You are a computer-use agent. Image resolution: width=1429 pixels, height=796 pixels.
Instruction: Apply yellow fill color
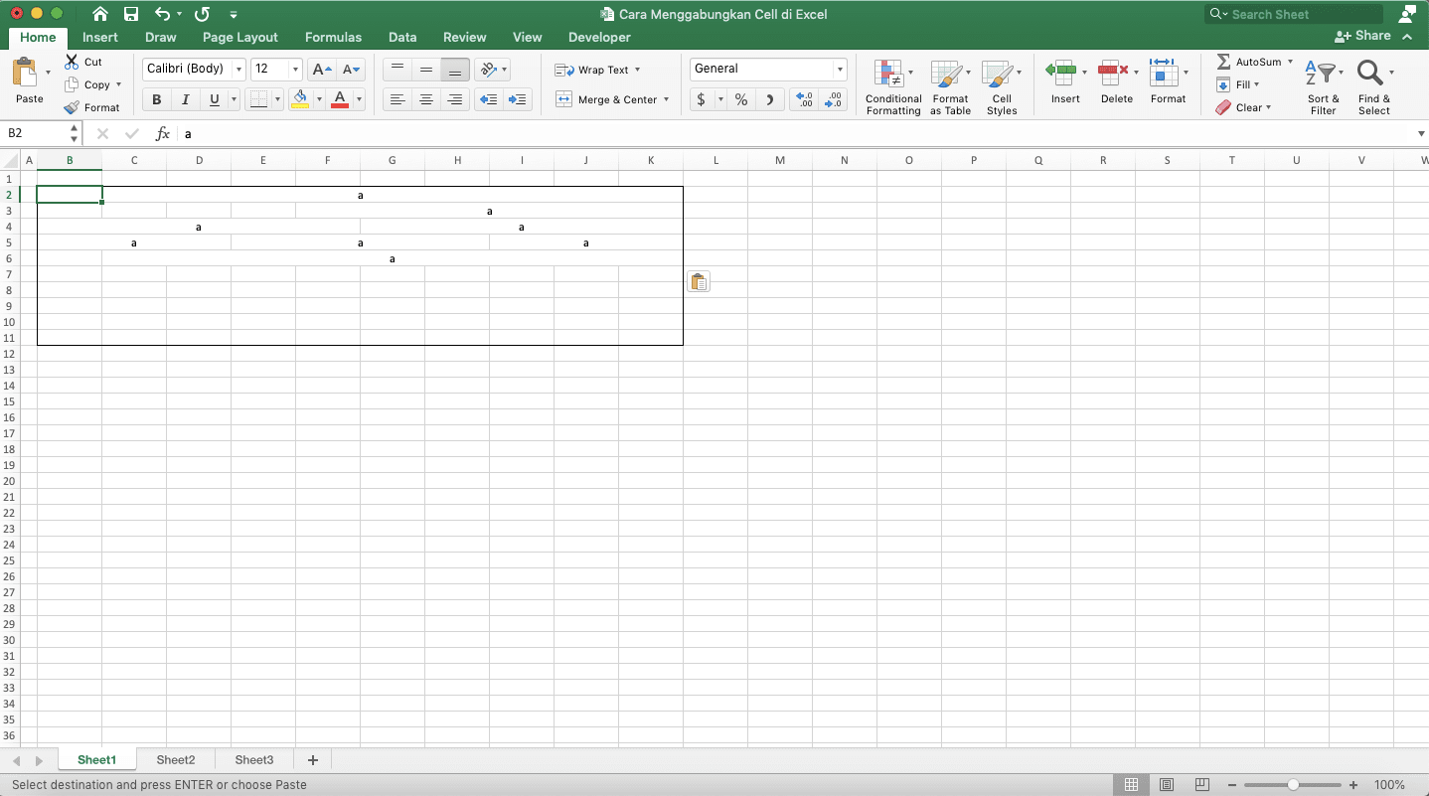pos(300,99)
